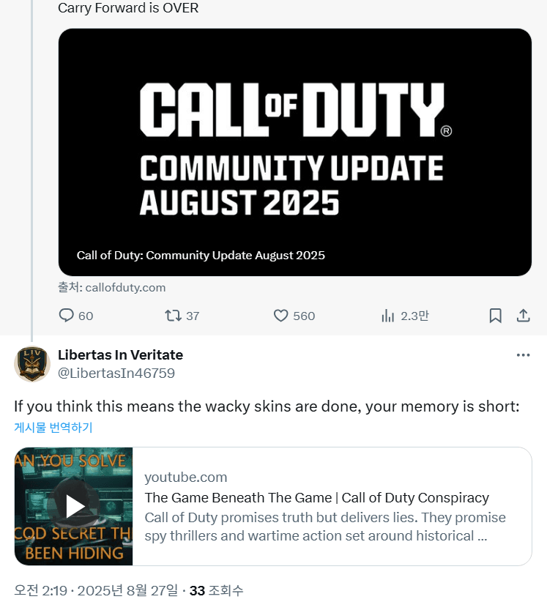Open the view analytics bar chart icon
The height and width of the screenshot is (602, 547).
point(387,316)
